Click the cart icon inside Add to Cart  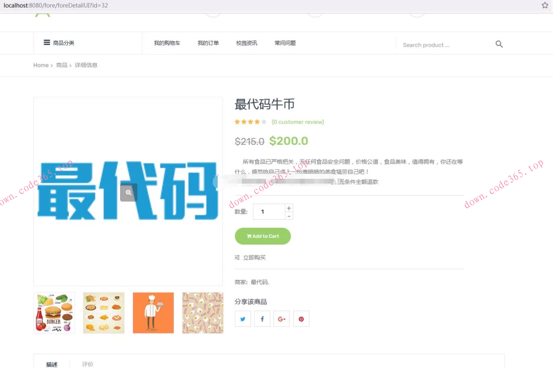point(249,236)
